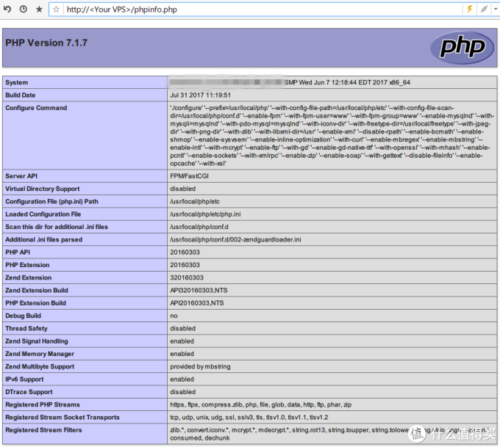
Task: Select the Build Date value cell
Action: coord(201,95)
